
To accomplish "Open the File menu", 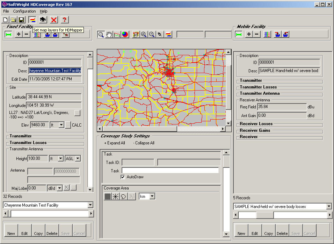I will tap(6, 11).
